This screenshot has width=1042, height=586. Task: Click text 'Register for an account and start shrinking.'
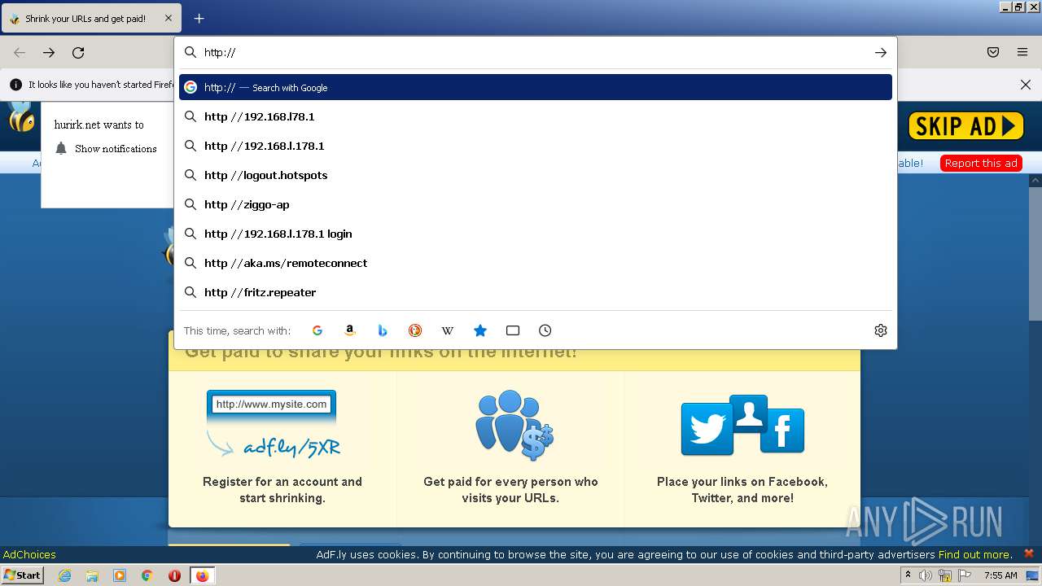pos(282,490)
